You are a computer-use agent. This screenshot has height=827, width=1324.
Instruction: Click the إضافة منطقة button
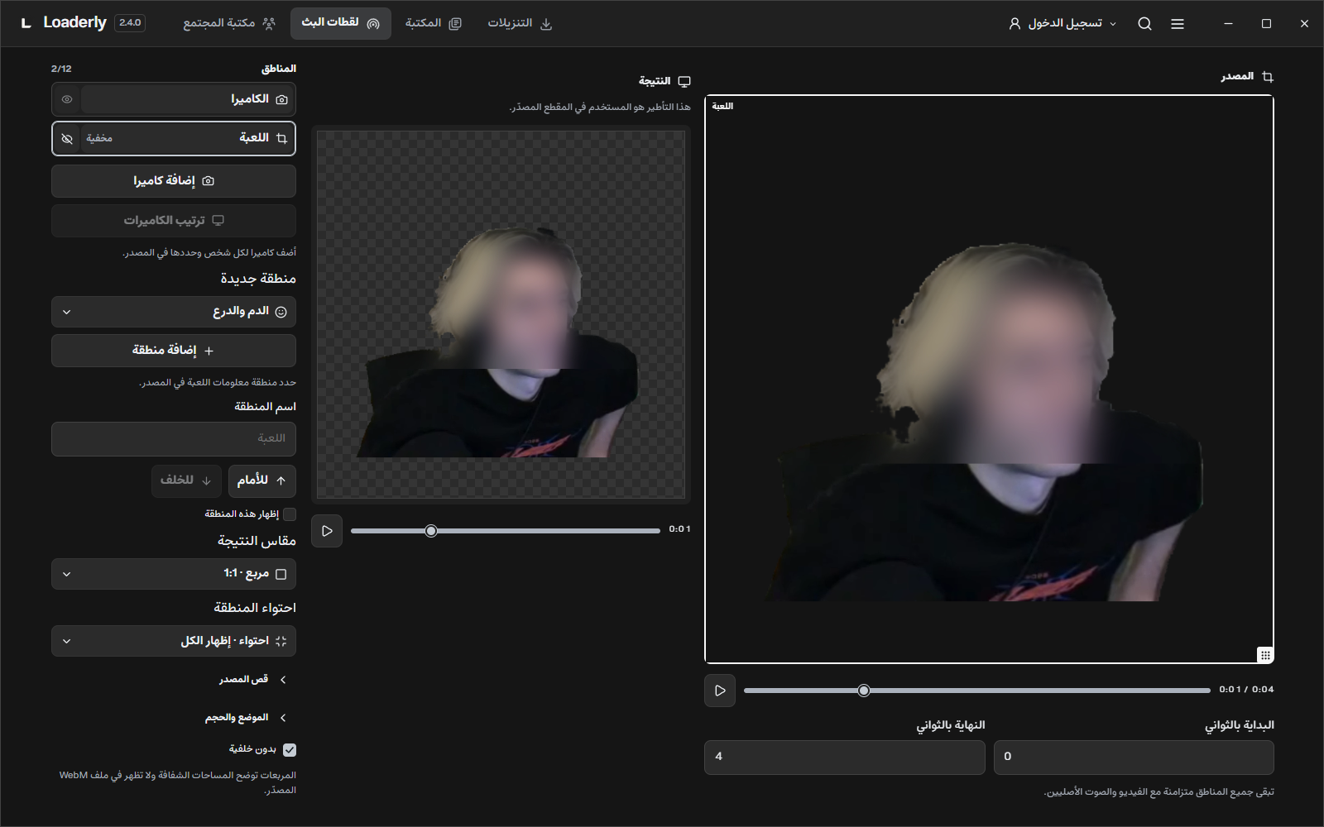(x=174, y=351)
